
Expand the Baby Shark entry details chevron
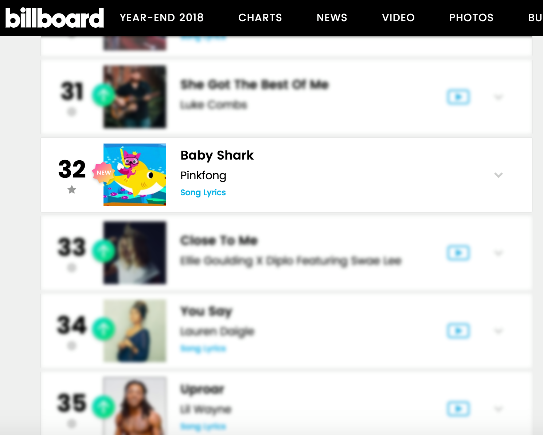point(499,175)
